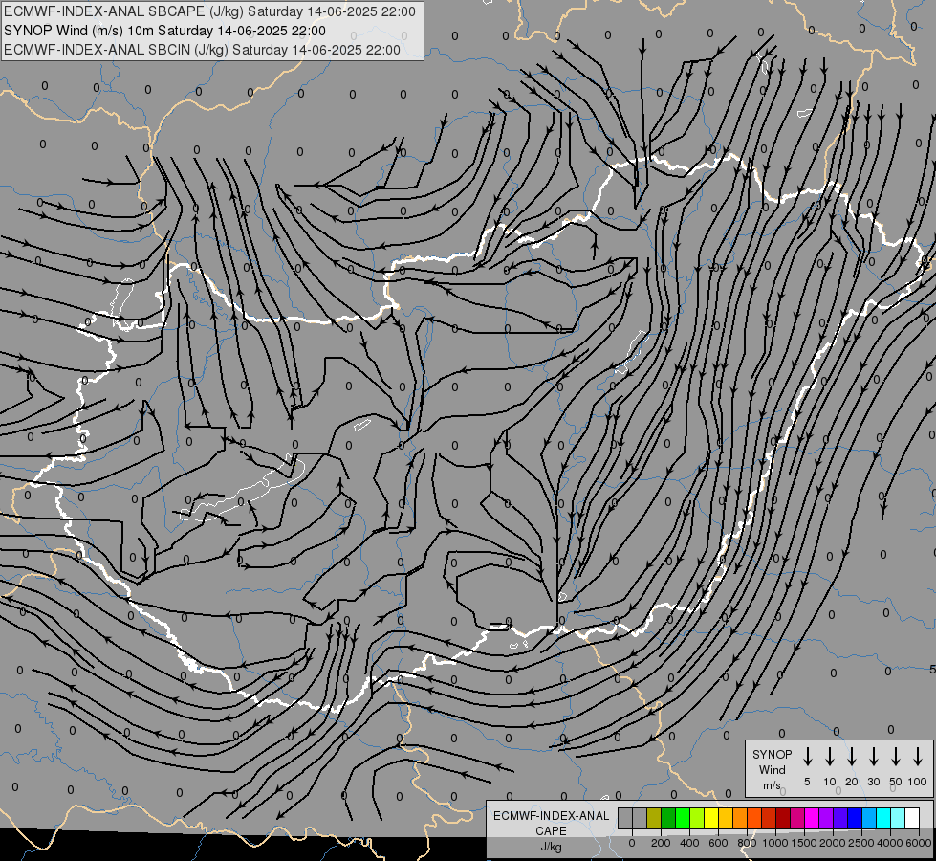Image resolution: width=936 pixels, height=861 pixels.
Task: Pick the yellow-green CAPE legend swatch
Action: tap(697, 818)
